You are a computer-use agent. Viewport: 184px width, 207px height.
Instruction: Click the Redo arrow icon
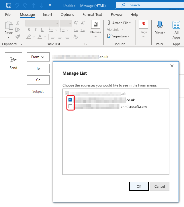25,5
